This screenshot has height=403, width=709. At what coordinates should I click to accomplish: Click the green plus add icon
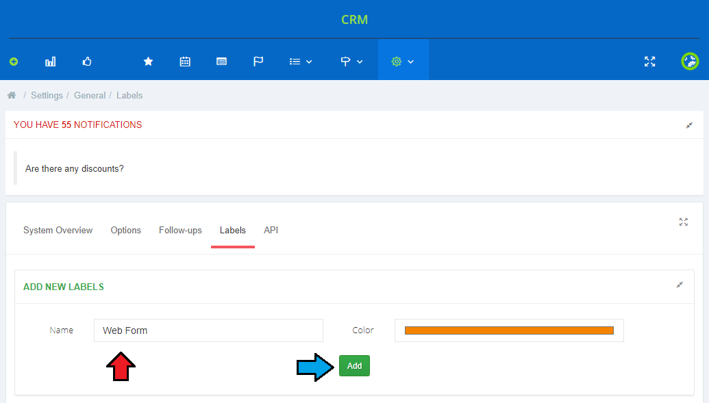14,62
